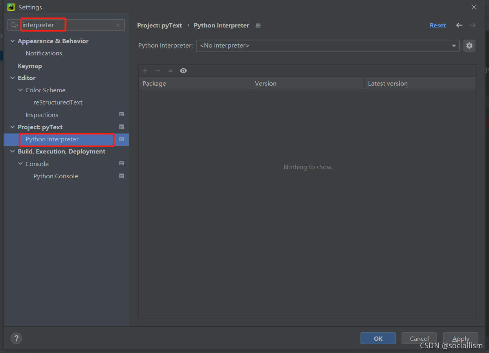Go back with the left arrow
The image size is (489, 353).
click(x=459, y=25)
